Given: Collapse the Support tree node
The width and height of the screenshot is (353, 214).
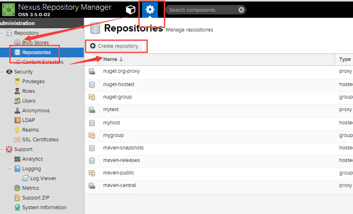Looking at the screenshot, I should tap(2, 149).
